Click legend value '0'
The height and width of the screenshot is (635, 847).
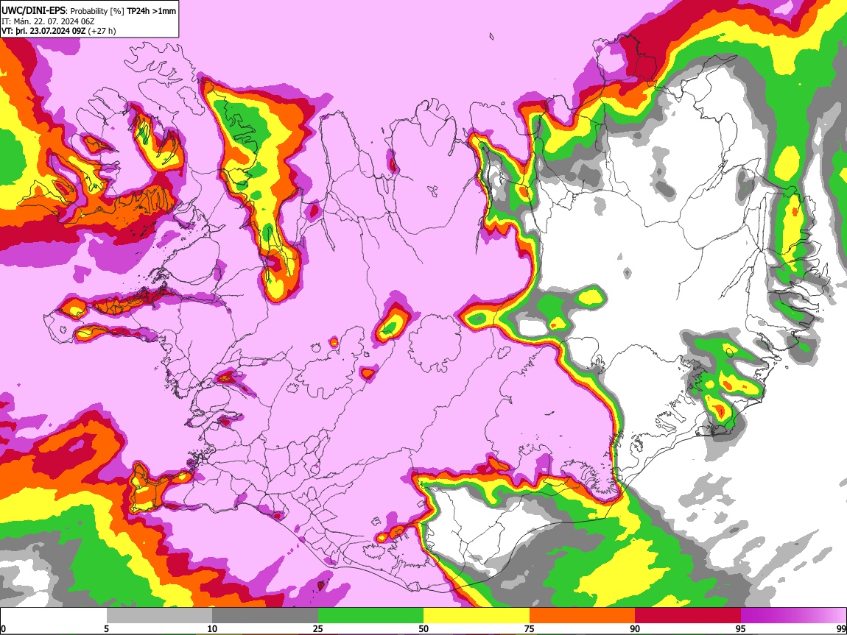(x=3, y=629)
